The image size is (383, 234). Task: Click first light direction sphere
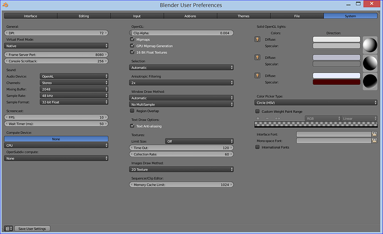(370, 45)
